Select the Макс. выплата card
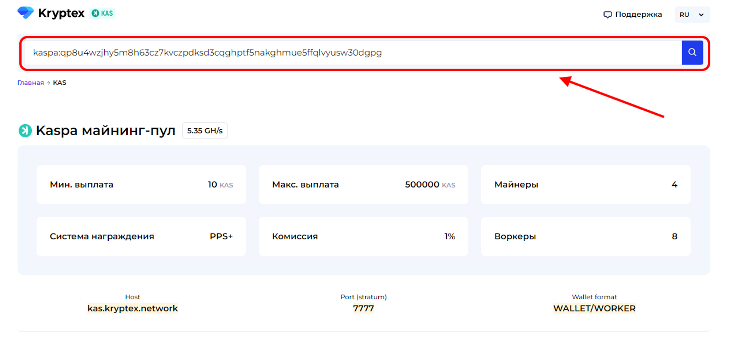747x340 pixels. click(363, 185)
